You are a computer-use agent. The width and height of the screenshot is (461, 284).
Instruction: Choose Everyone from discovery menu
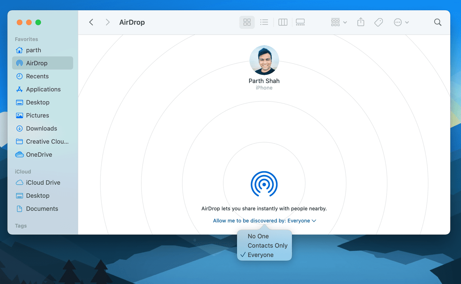coord(264,255)
